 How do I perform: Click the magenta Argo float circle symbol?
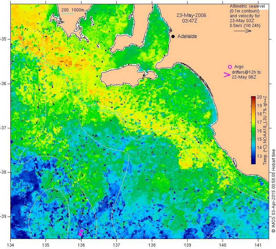[x=230, y=67]
